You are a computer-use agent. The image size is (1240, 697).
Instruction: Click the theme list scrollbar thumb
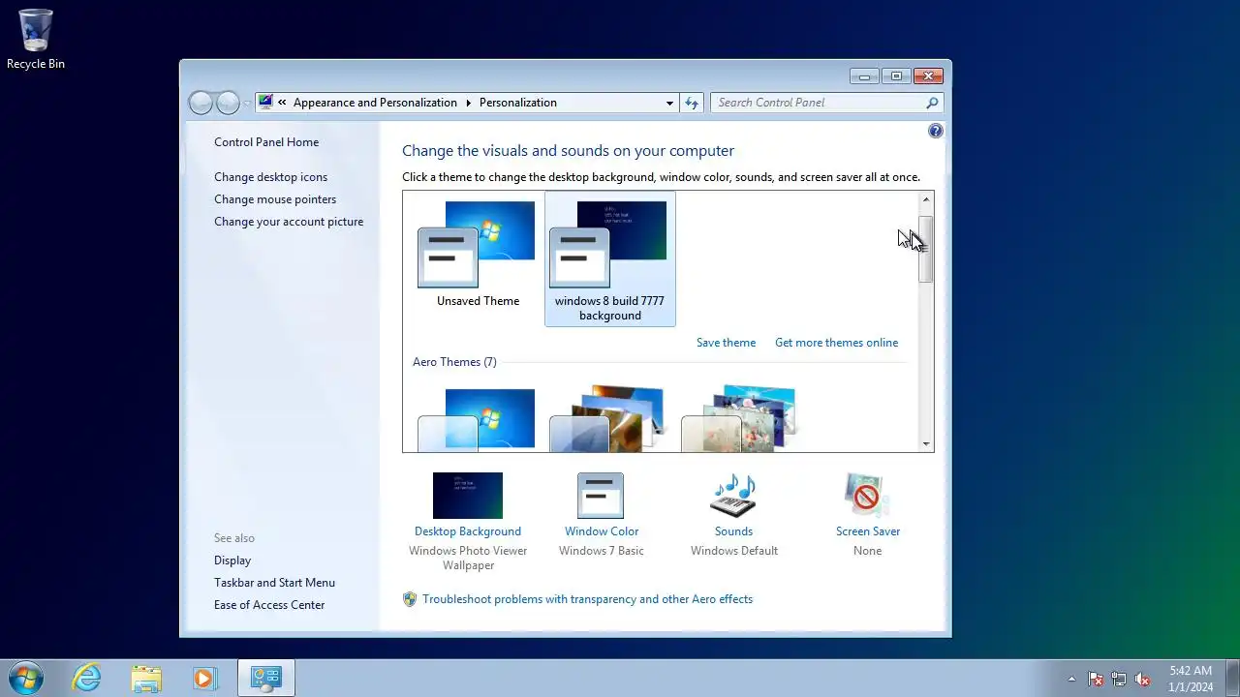pos(926,249)
